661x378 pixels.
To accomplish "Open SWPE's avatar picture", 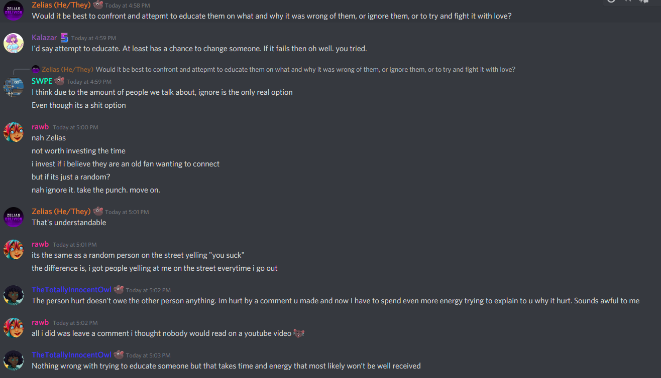I will pos(14,87).
